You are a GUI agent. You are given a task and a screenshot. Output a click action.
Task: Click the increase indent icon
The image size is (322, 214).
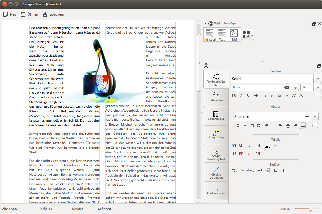pos(259,125)
